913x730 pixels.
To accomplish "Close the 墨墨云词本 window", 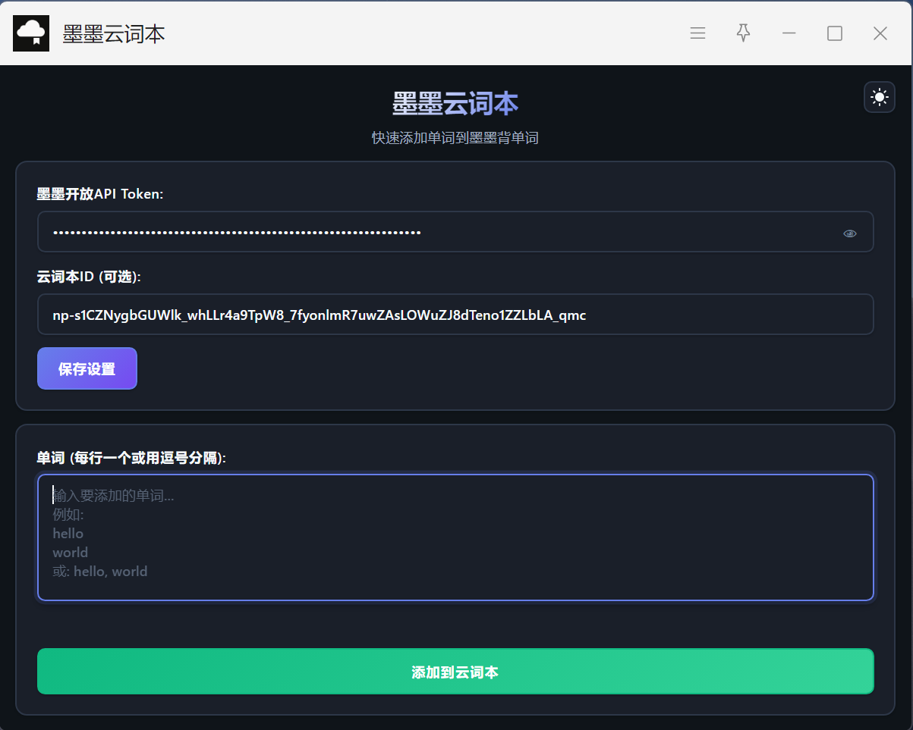I will point(880,33).
